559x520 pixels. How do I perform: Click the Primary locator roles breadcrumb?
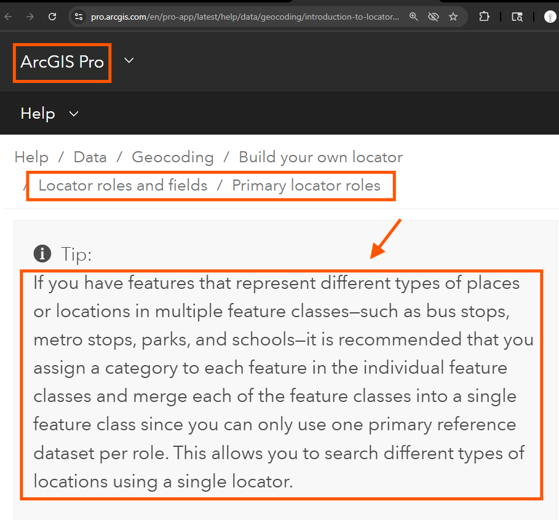306,186
